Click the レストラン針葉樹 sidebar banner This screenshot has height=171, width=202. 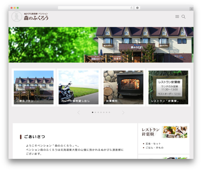164,132
